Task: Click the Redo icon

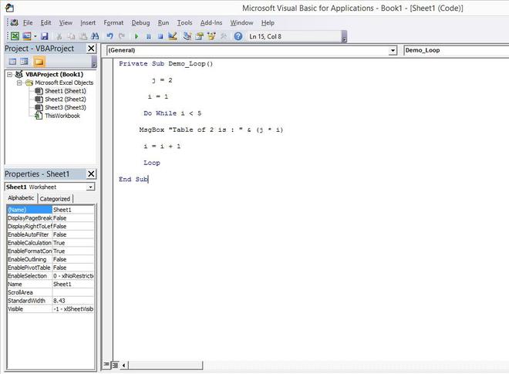Action: 122,36
